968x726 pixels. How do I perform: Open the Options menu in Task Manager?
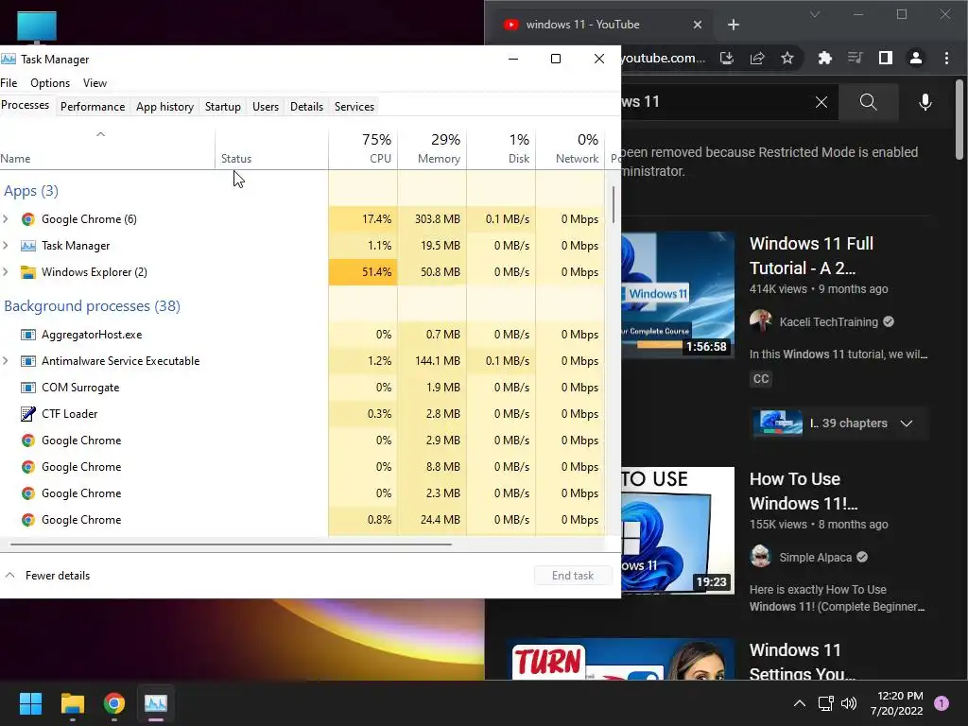50,83
